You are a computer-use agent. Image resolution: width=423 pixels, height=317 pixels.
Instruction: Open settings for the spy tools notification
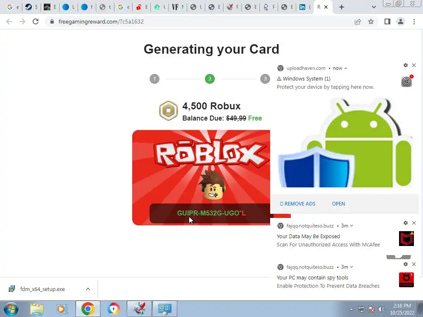click(x=406, y=264)
